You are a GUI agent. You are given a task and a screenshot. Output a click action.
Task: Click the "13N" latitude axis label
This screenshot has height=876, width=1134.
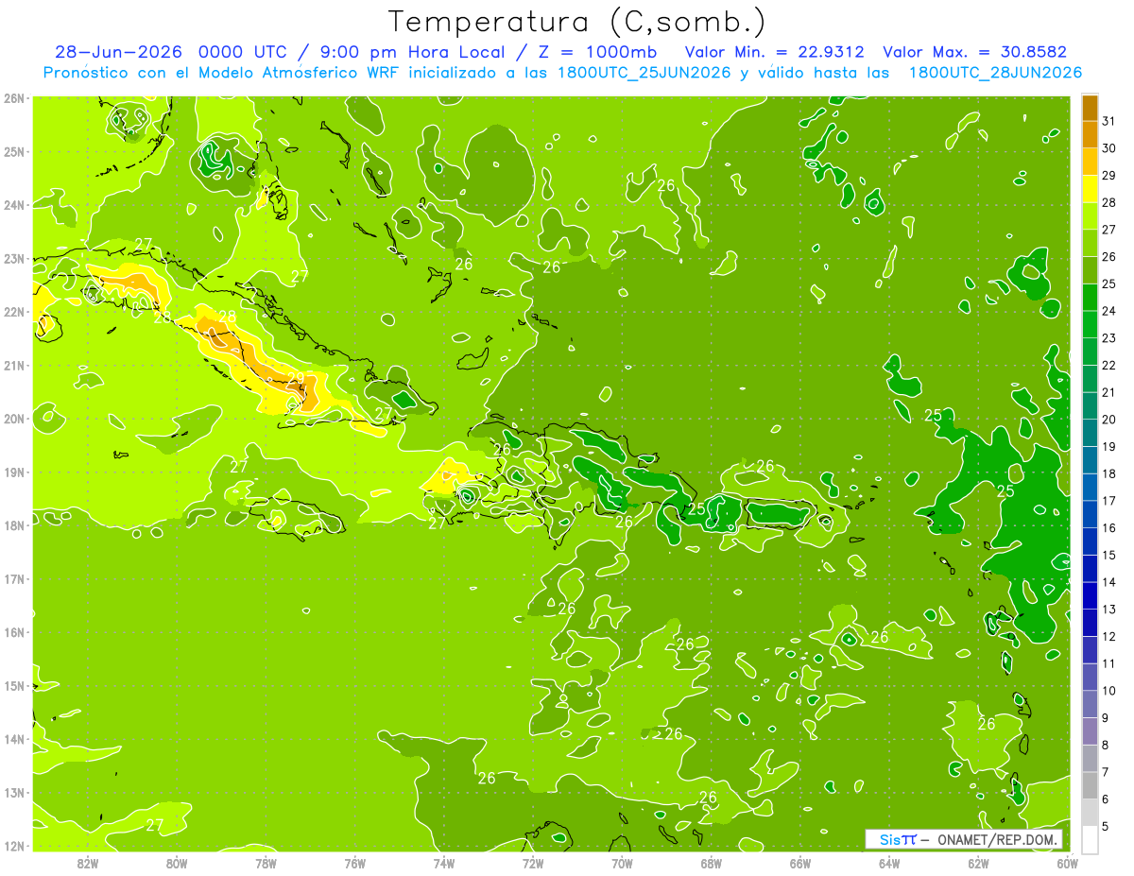[x=14, y=792]
